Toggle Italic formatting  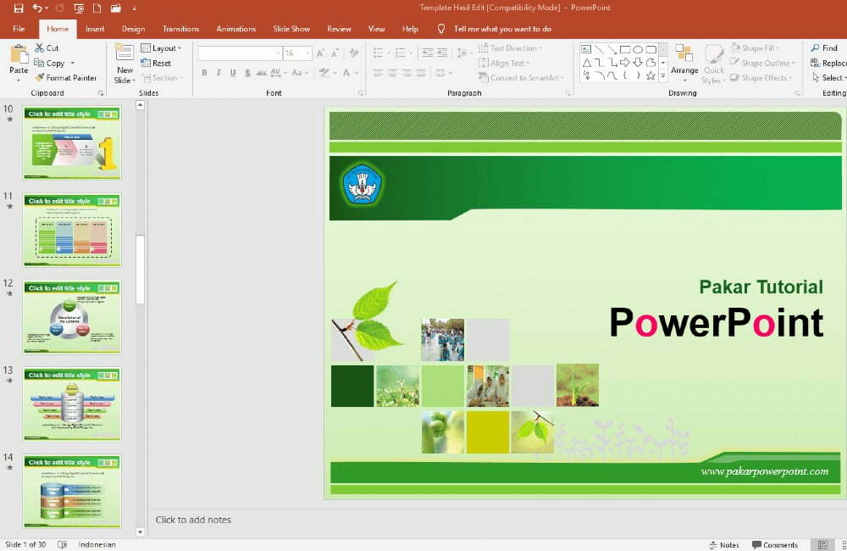218,73
